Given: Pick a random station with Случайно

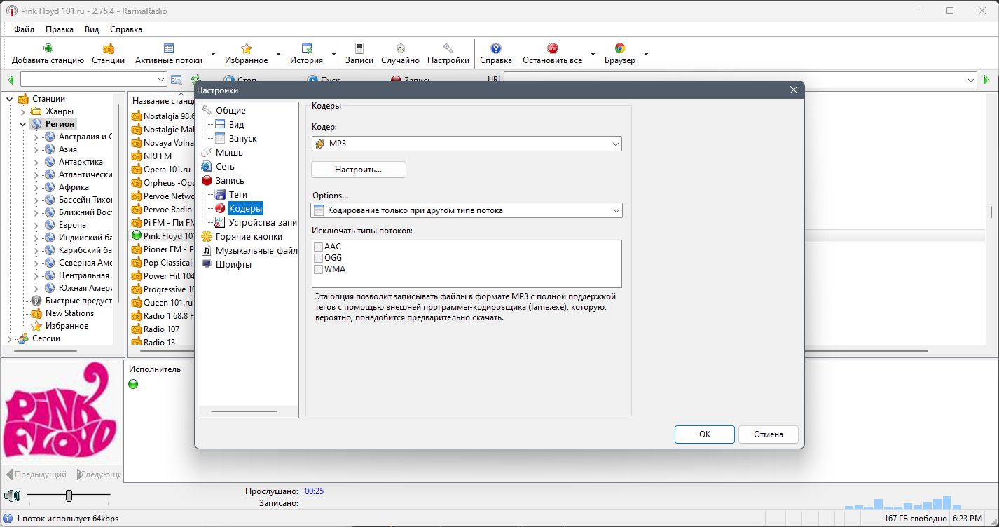Looking at the screenshot, I should pos(401,48).
